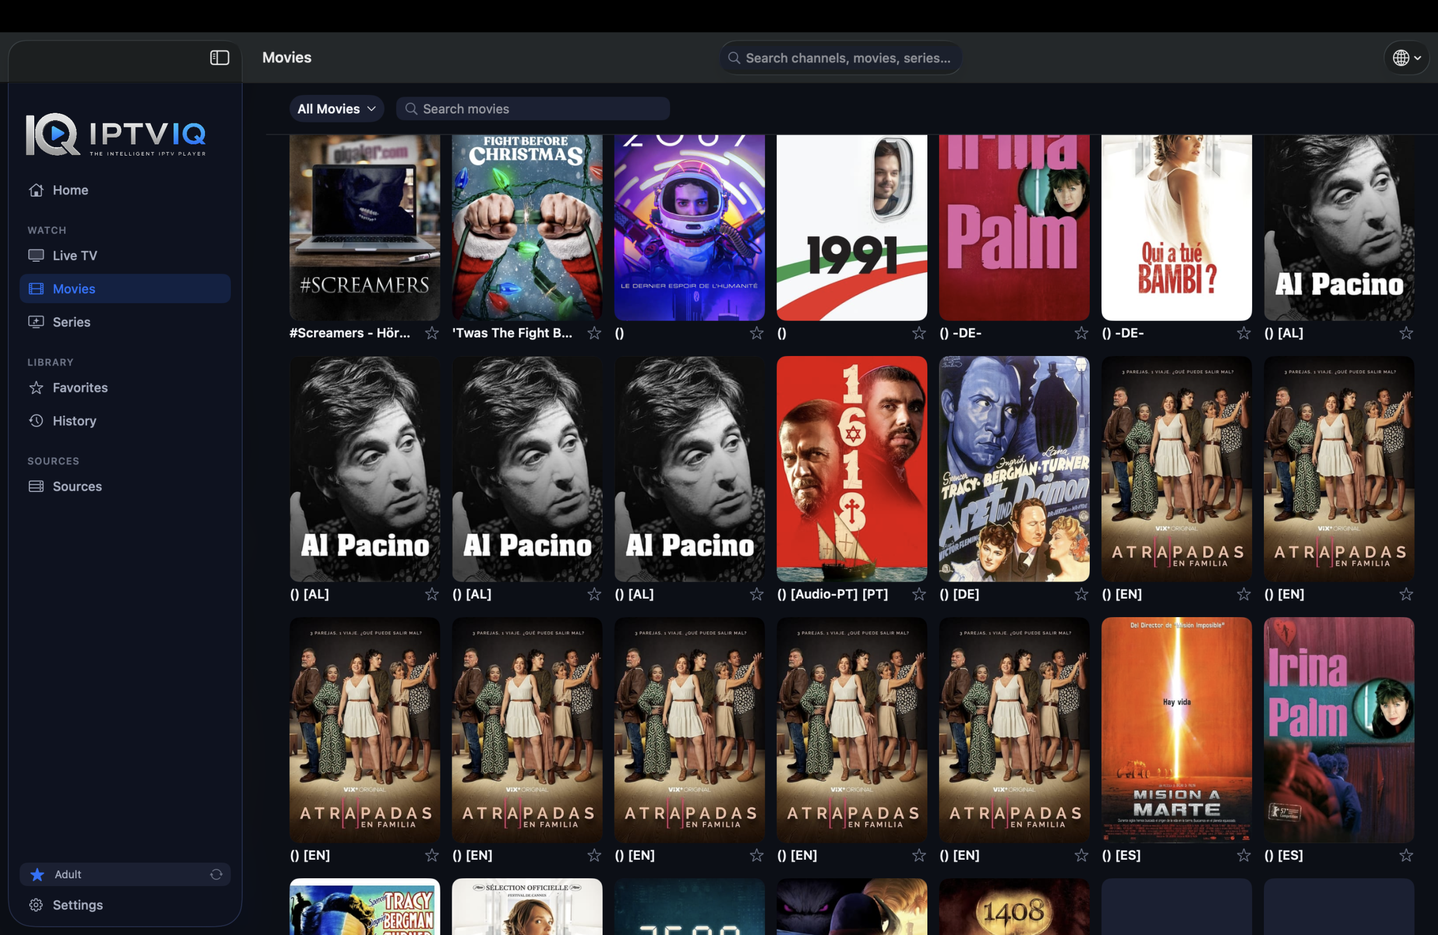Star the [Audio-PT] [PT] movie
The width and height of the screenshot is (1438, 935).
click(919, 594)
